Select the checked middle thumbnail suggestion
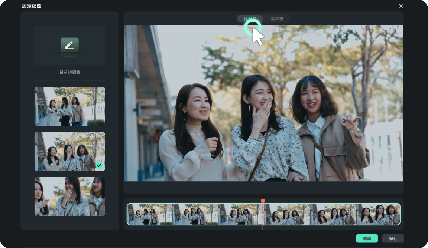428x248 pixels. click(70, 151)
